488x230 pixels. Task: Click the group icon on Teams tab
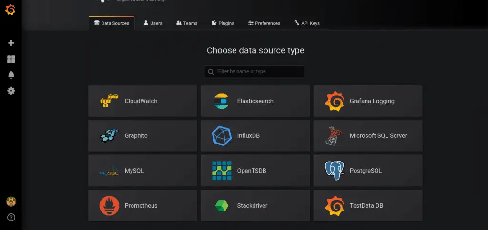179,23
